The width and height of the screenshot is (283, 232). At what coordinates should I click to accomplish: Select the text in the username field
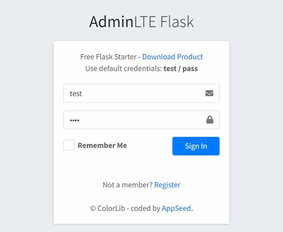pyautogui.click(x=76, y=93)
